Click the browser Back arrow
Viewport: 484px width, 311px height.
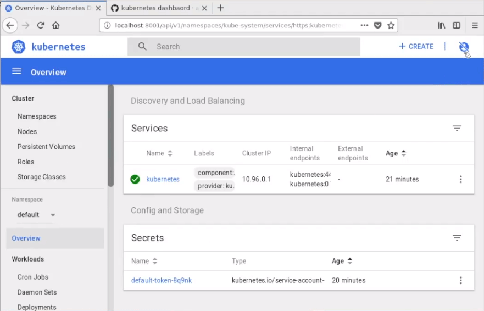[x=10, y=25]
